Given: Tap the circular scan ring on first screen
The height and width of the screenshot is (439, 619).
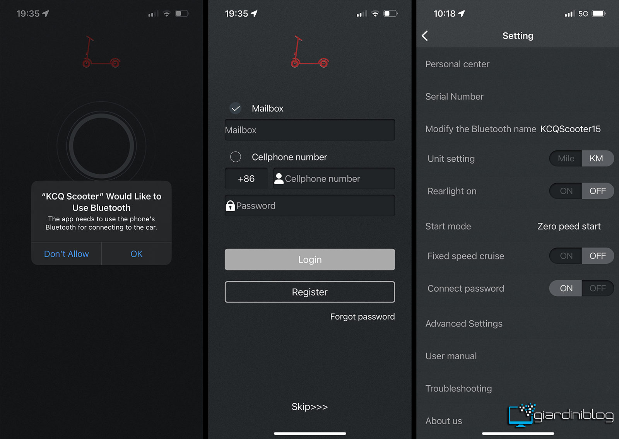Looking at the screenshot, I should click(101, 146).
